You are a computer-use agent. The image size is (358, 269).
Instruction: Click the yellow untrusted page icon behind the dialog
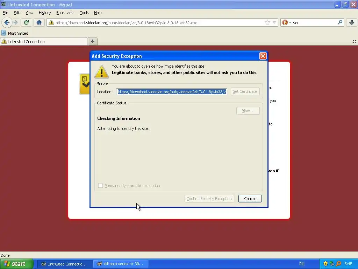click(x=85, y=84)
